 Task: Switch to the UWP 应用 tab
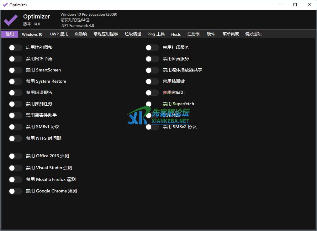[x=59, y=34]
